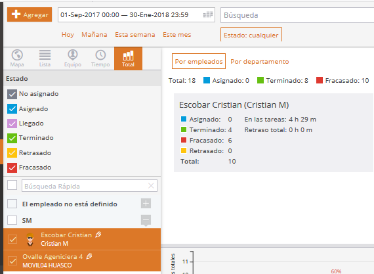Screen dimensions: 374x274
Task: Switch to Por departamento tab
Action: (x=260, y=62)
